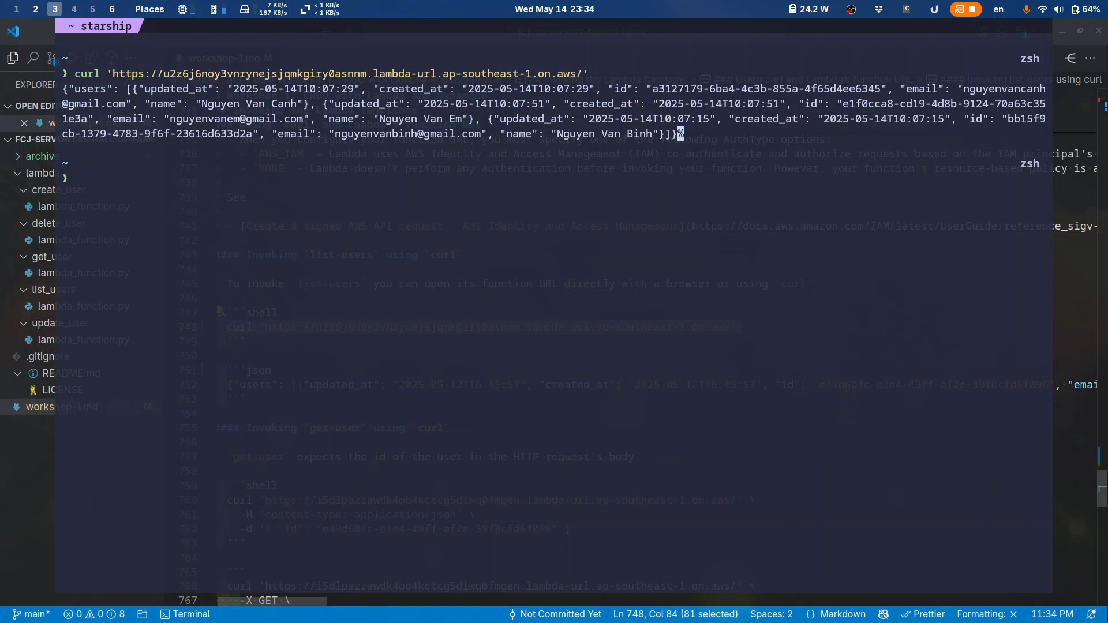The width and height of the screenshot is (1108, 623).
Task: Switch to workspace 4
Action: 73,9
